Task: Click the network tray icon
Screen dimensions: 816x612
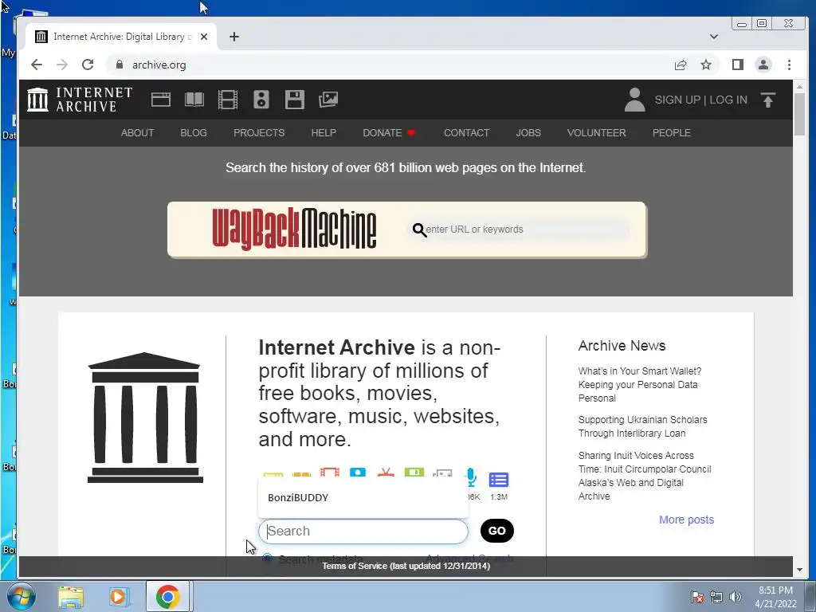Action: tap(716, 597)
